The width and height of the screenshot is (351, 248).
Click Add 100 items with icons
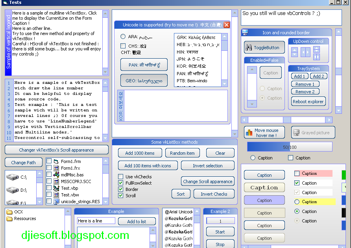coord(148,166)
